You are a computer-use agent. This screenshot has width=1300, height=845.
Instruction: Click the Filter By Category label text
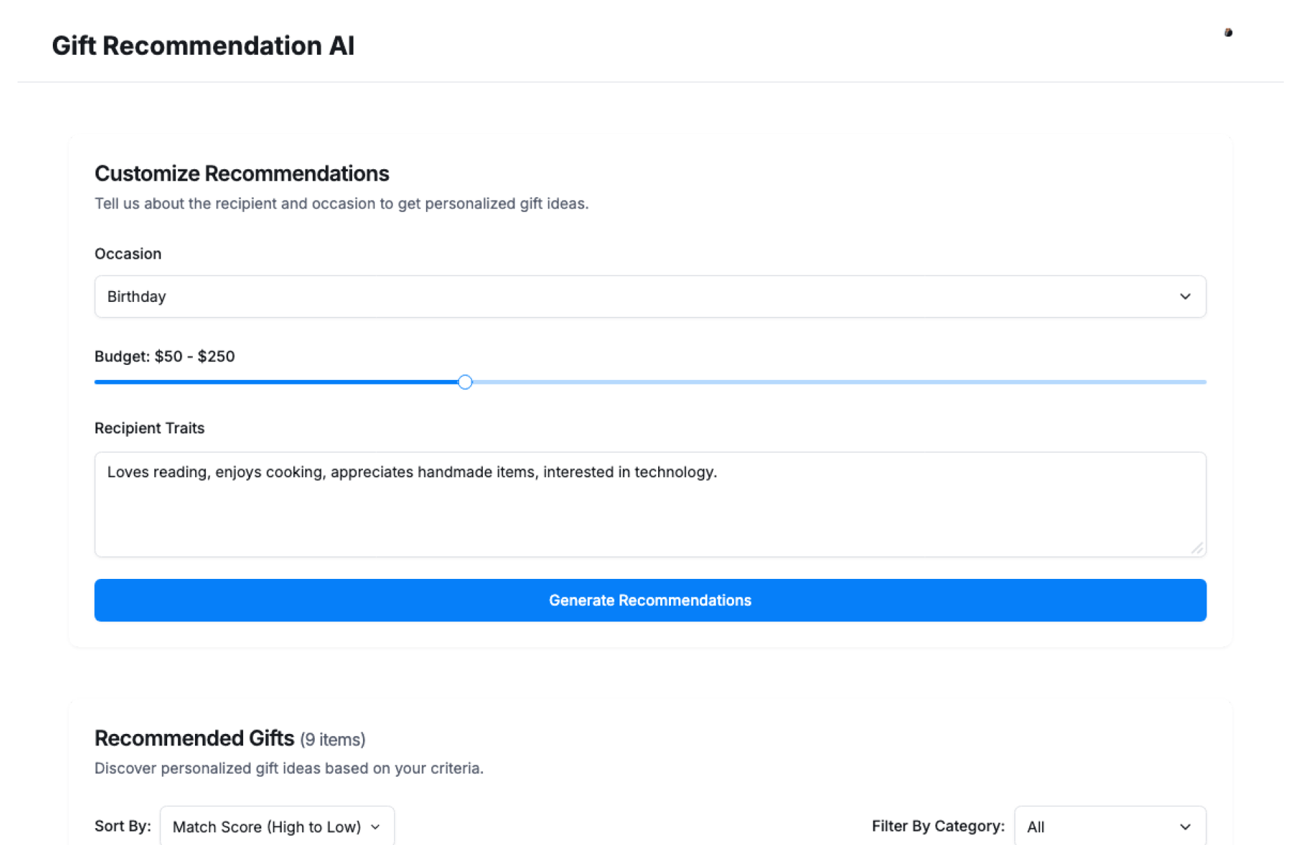point(938,826)
